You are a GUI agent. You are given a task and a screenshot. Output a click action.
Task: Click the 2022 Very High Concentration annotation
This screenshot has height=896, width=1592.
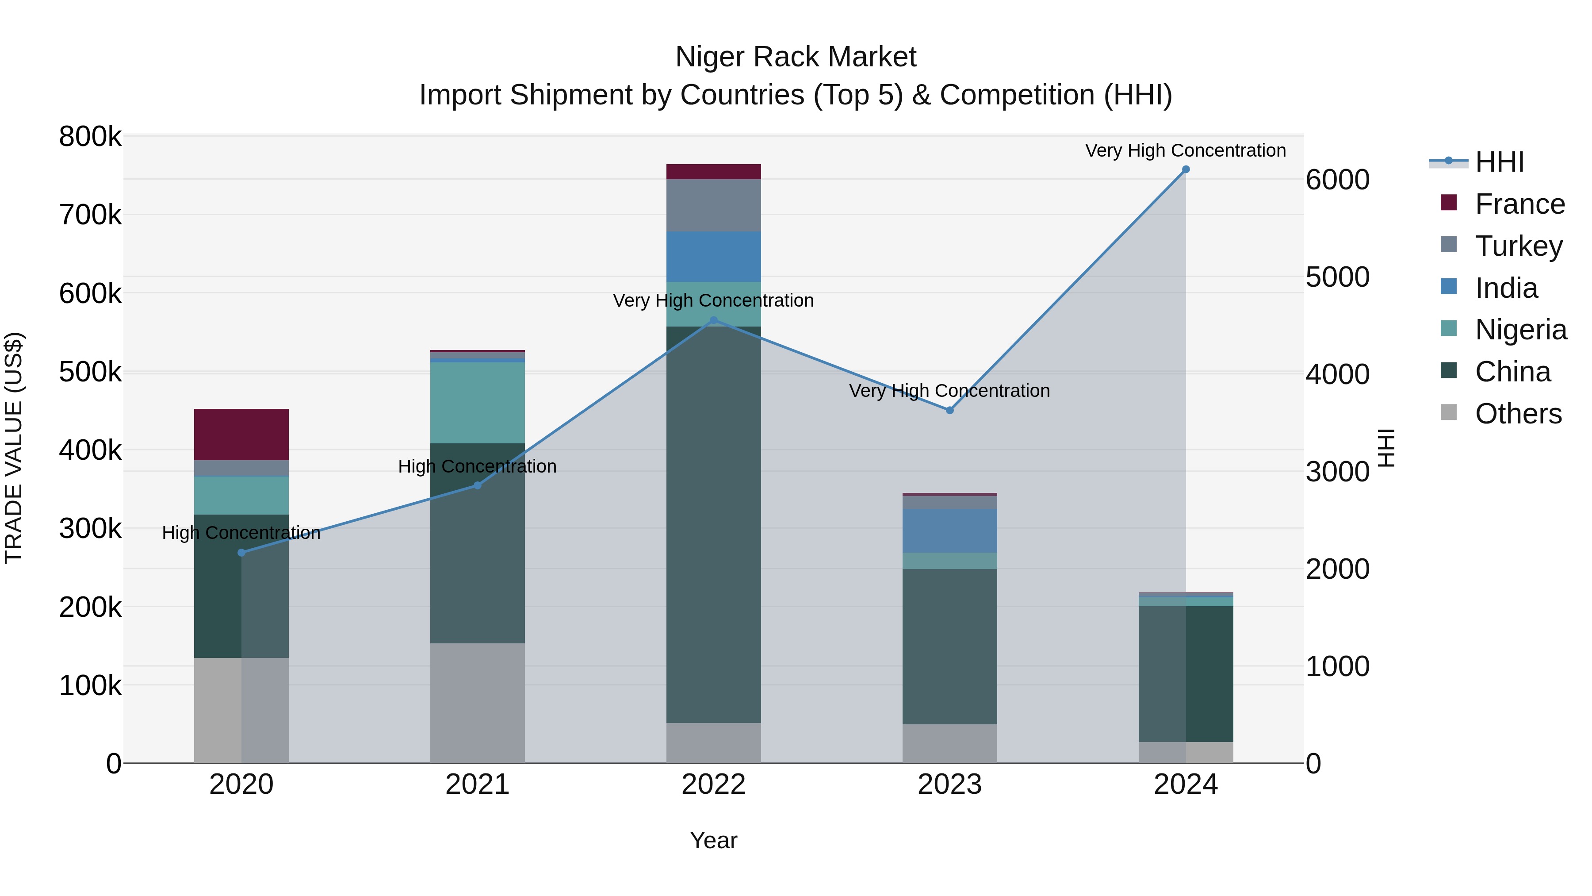tap(714, 300)
